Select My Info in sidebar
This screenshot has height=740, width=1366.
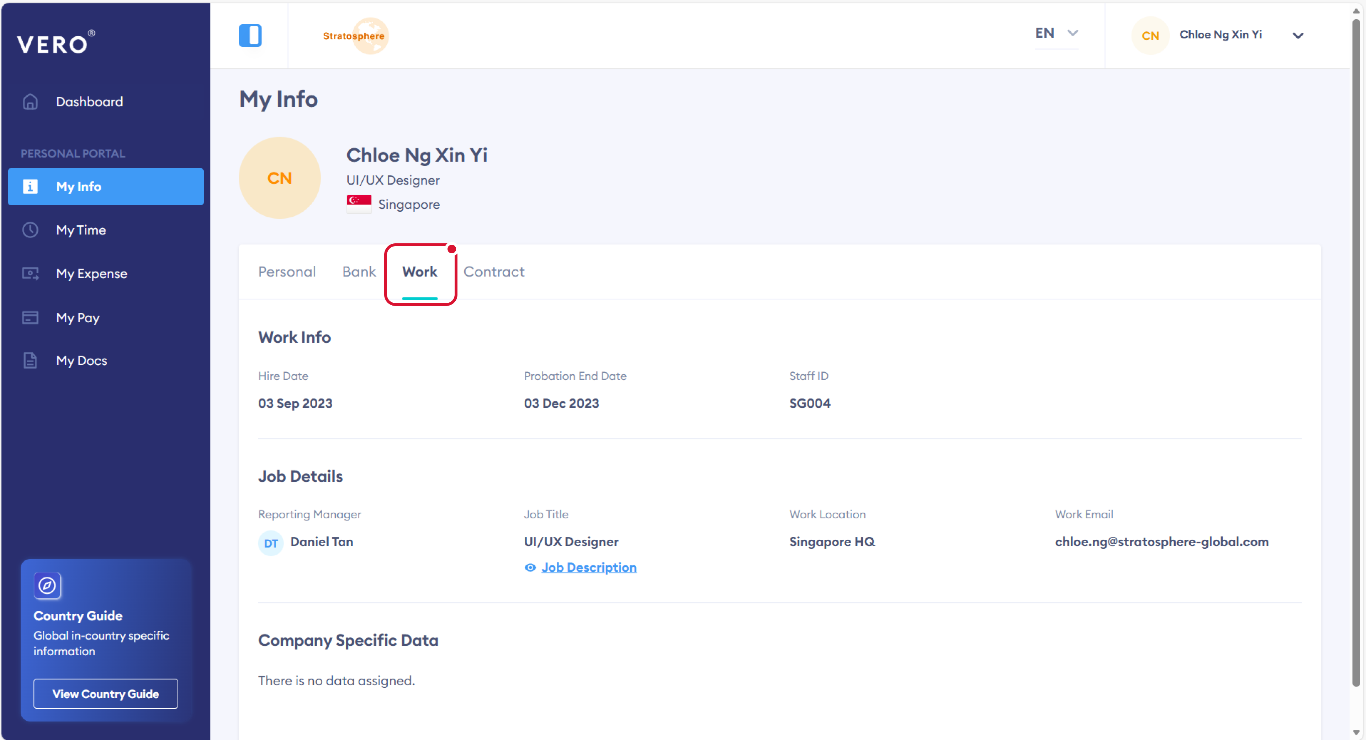pyautogui.click(x=106, y=187)
